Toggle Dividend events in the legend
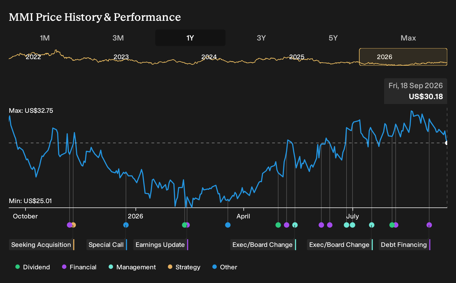This screenshot has width=456, height=283. click(33, 267)
